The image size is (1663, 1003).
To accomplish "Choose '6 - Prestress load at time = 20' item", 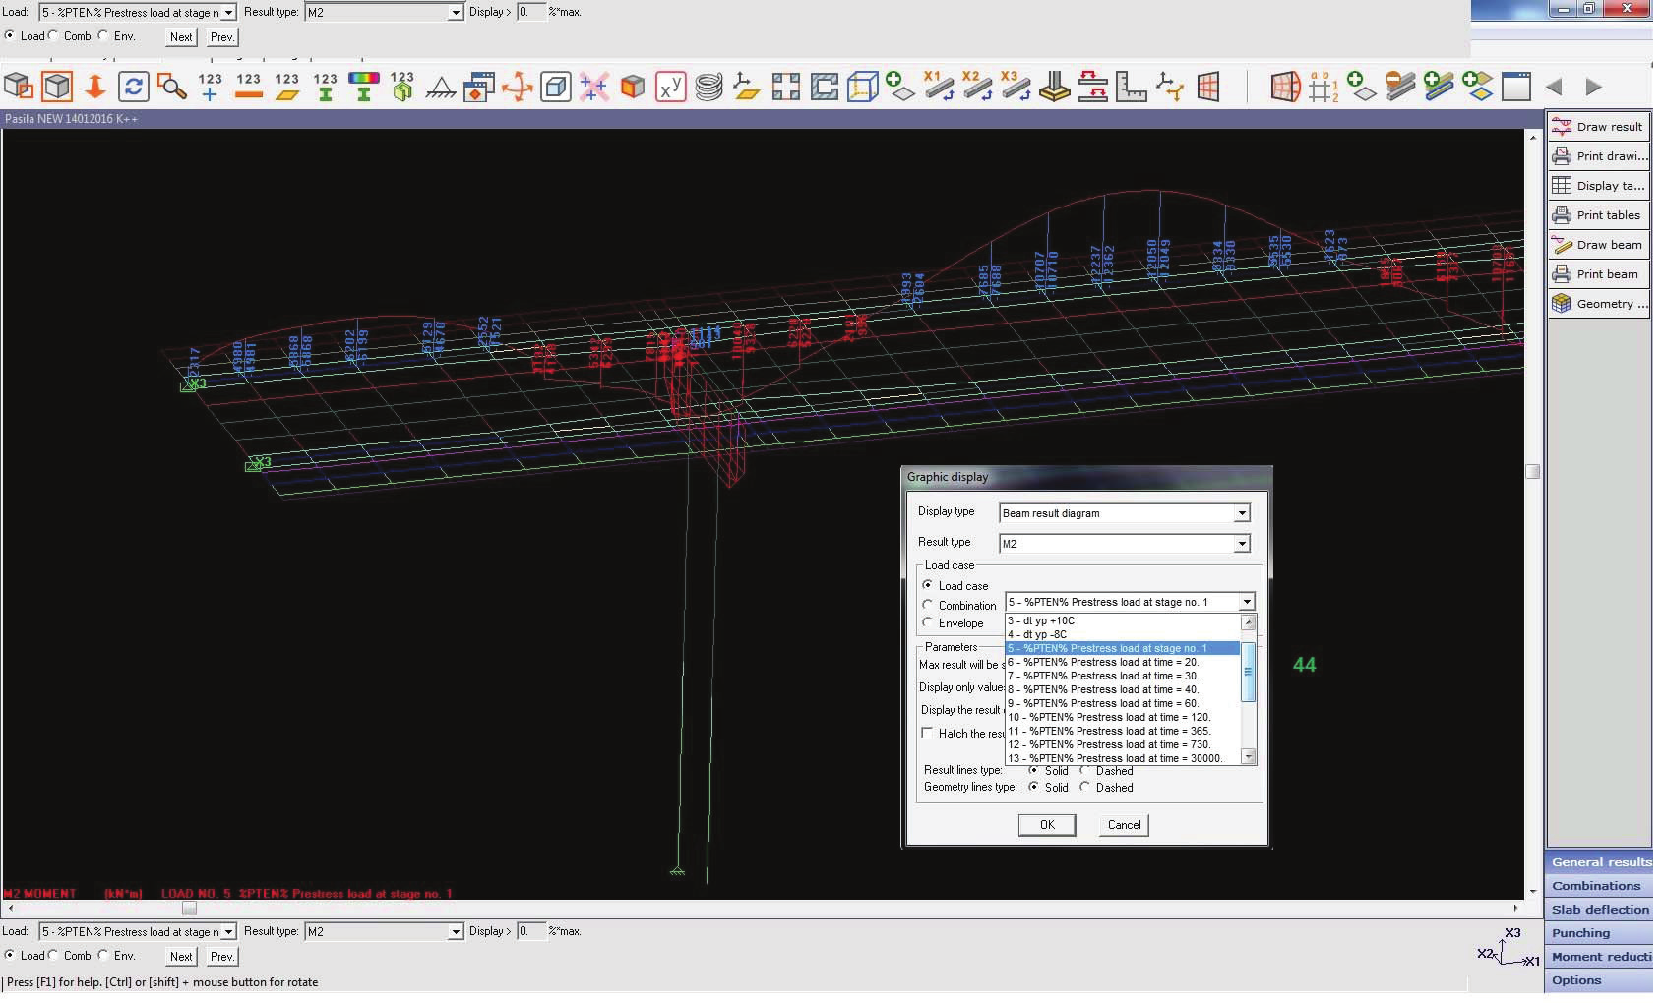I will (x=1123, y=662).
